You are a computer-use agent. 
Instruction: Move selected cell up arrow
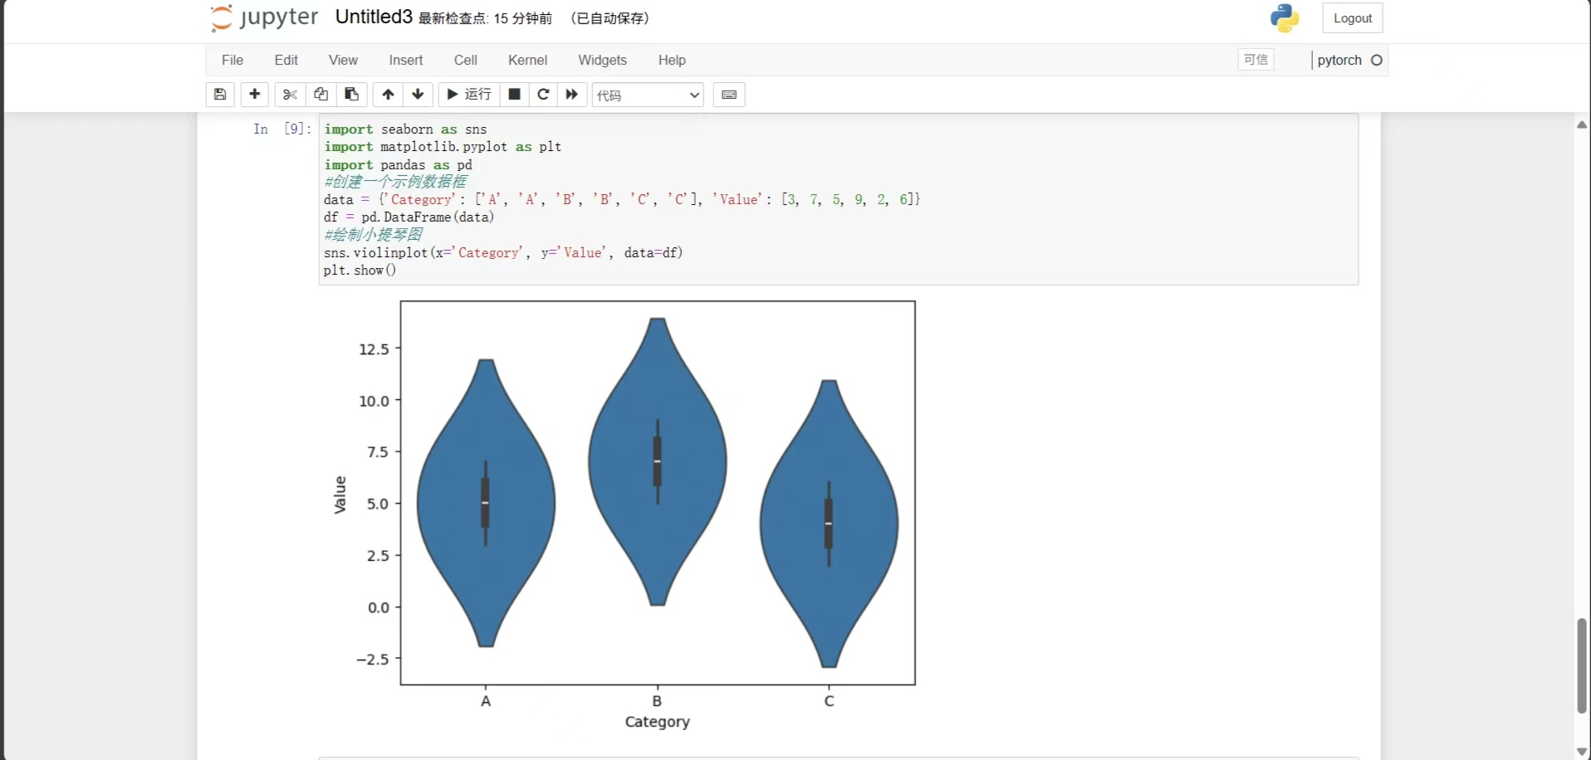coord(388,95)
